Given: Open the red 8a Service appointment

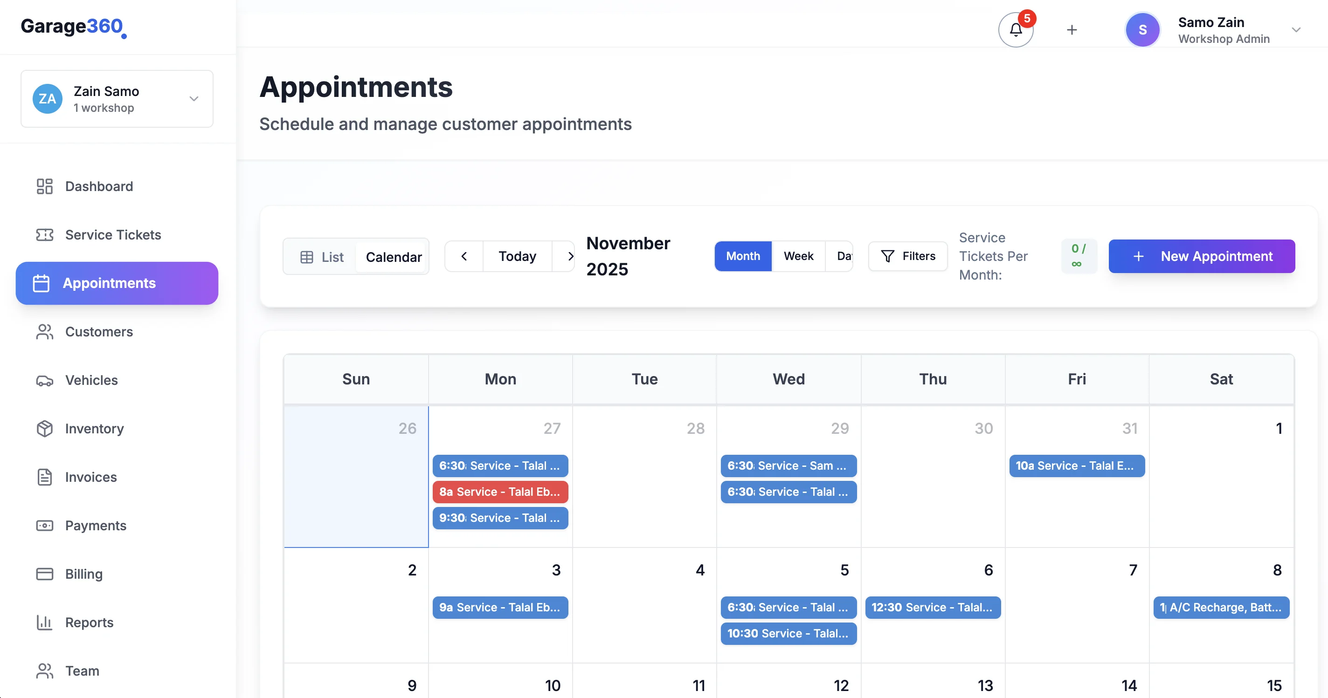Looking at the screenshot, I should point(499,492).
